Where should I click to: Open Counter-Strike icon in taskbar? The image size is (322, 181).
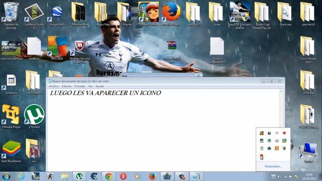pos(50,176)
